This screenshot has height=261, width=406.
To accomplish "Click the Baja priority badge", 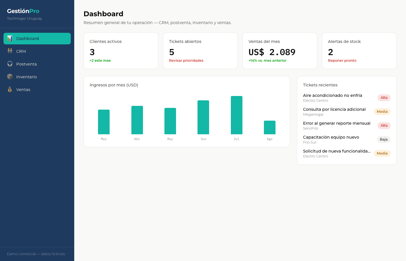I will (384, 139).
